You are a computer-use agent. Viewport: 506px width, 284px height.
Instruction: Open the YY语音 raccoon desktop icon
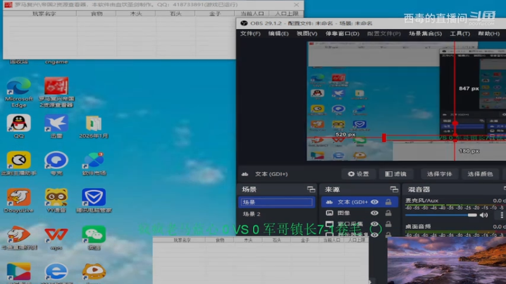(56, 201)
